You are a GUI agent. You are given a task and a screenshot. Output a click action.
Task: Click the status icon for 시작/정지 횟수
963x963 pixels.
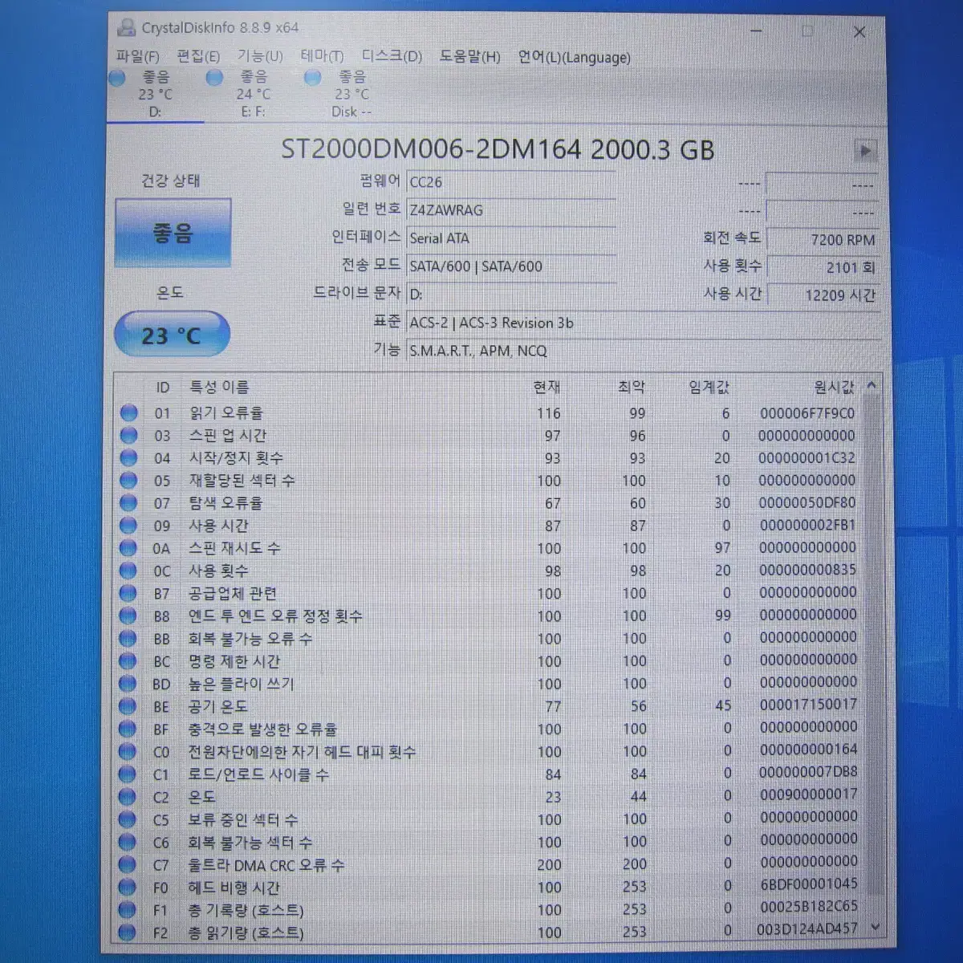pos(128,457)
